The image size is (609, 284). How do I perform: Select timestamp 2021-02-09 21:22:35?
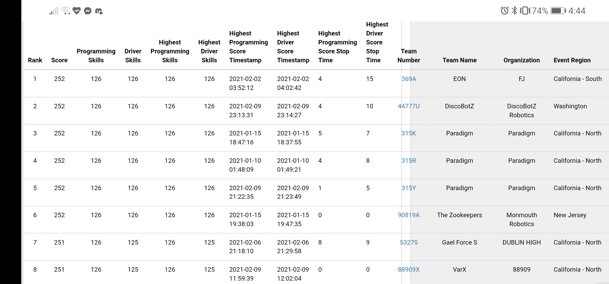[245, 192]
